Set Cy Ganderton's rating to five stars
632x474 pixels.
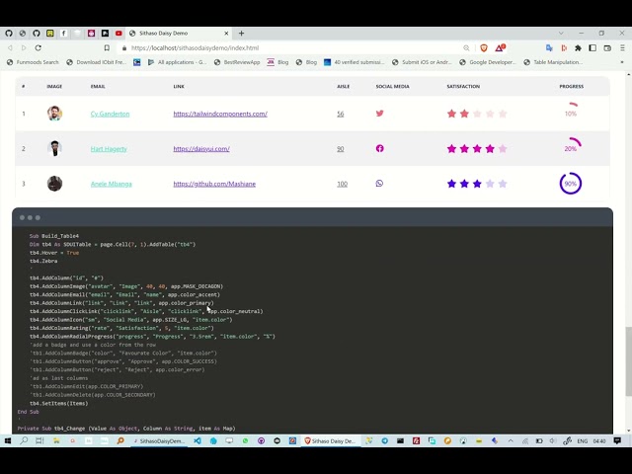click(x=503, y=114)
